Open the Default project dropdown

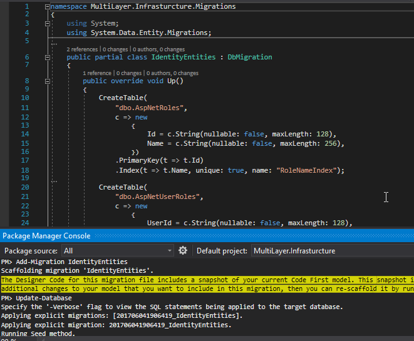(333, 250)
